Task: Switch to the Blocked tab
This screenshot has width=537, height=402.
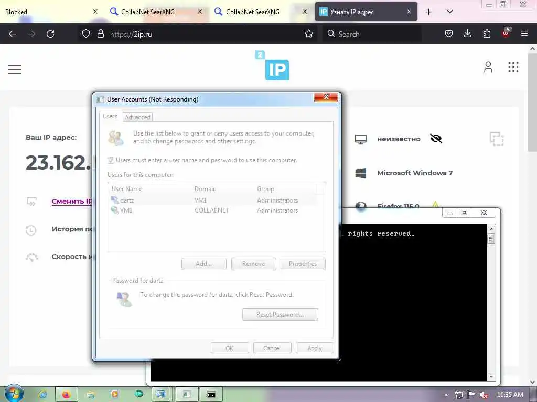Action: tap(51, 12)
